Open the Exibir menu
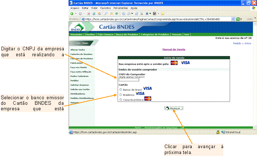257x157 pixels. pyautogui.click(x=94, y=8)
